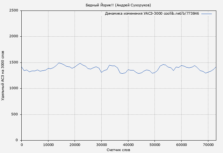Click the 50000 X-axis tick label
223x153 pixels.
[155, 145]
